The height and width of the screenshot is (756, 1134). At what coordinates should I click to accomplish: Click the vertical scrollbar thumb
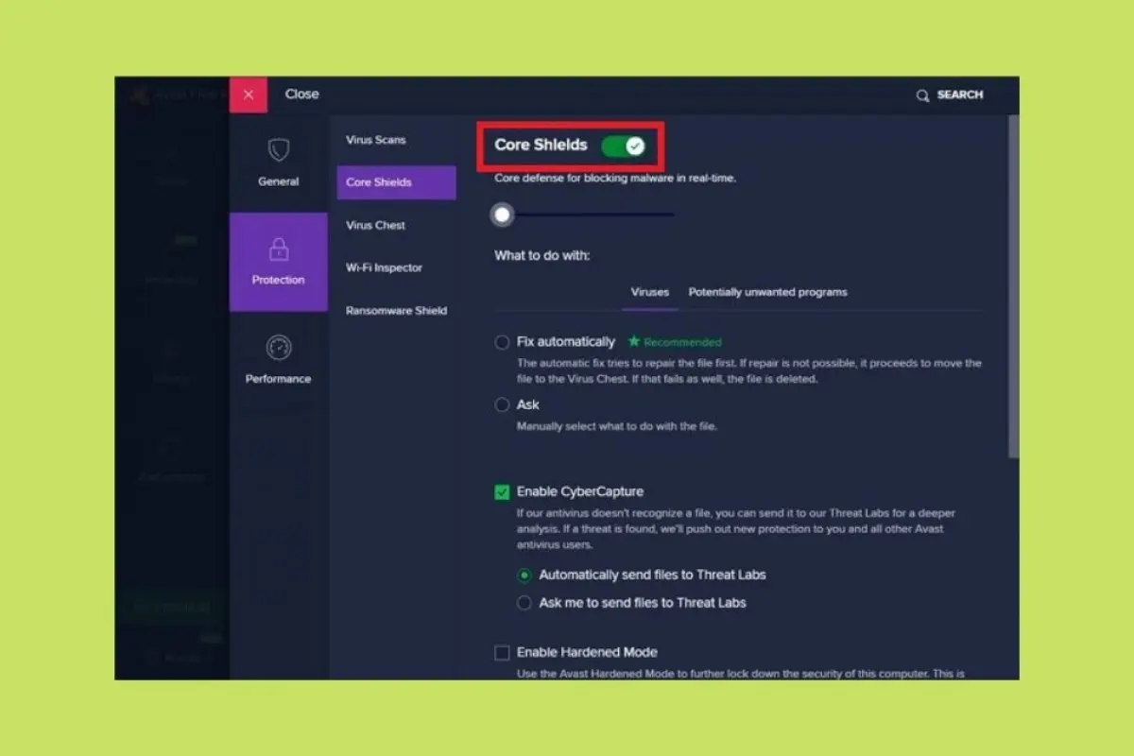coord(1014,286)
